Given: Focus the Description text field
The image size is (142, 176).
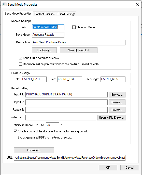Looking at the screenshot, I should pyautogui.click(x=79, y=43).
